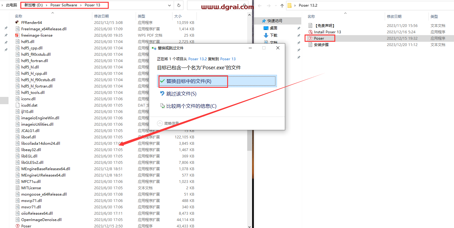
Task: Select file libGLESv2.dll
Action: point(32,162)
